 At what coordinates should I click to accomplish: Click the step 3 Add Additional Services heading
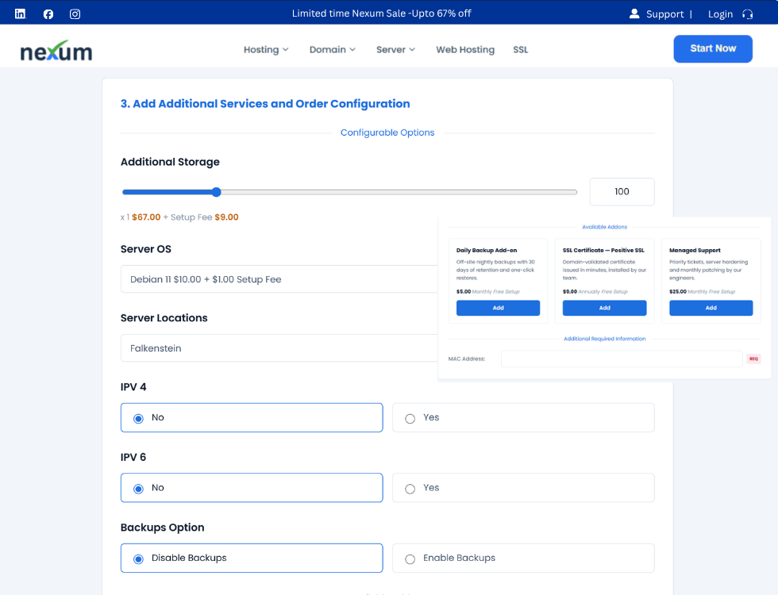tap(265, 104)
